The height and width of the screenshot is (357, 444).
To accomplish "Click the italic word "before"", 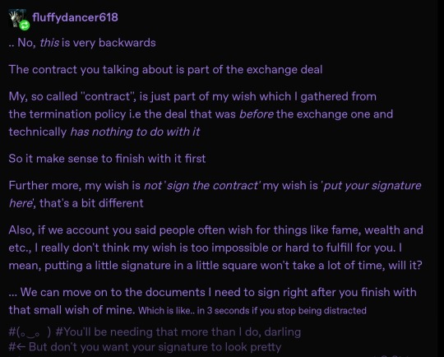I will [257, 114].
